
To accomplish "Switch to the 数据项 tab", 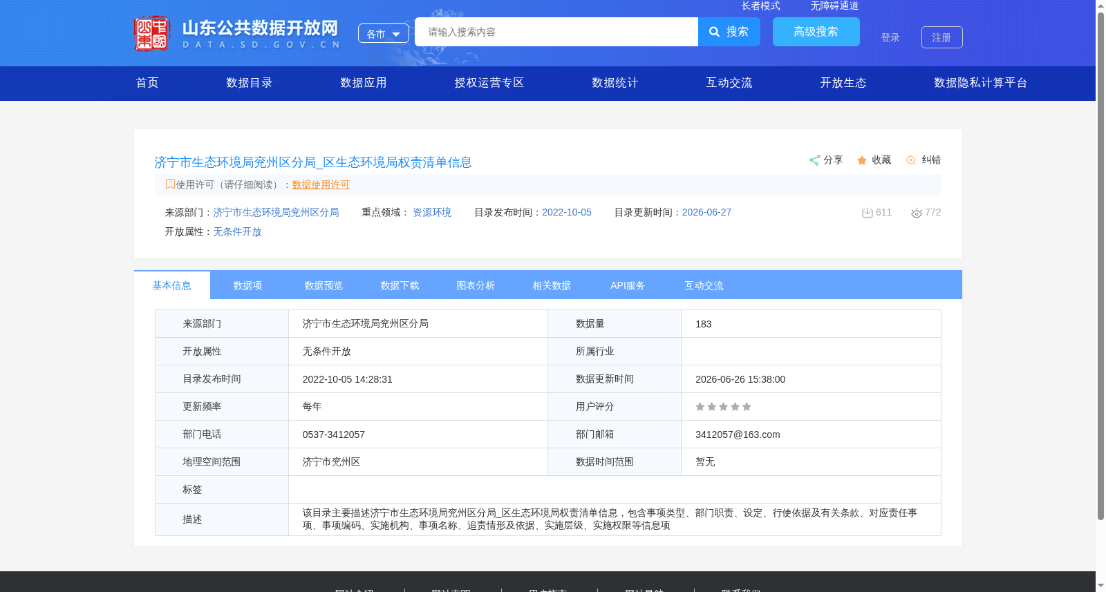I will click(248, 285).
